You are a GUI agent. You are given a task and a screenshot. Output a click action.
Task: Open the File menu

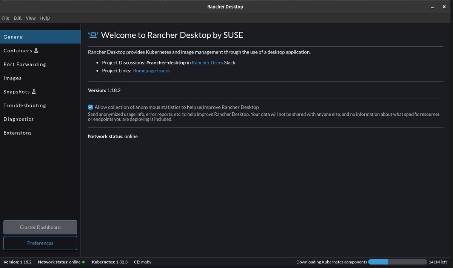[6, 18]
